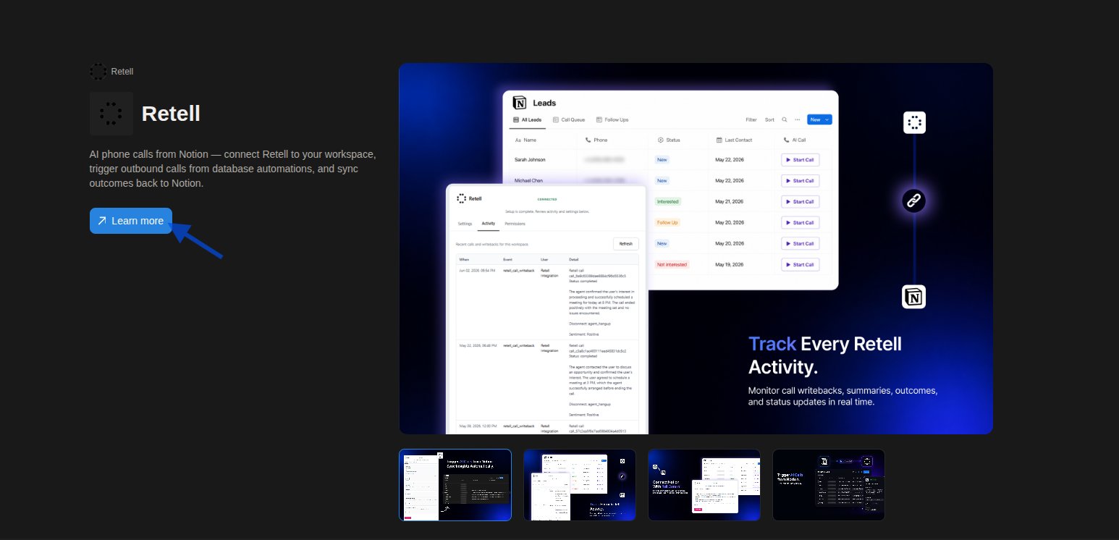Switch to the Activity tab in Retell panel
Image resolution: width=1119 pixels, height=540 pixels.
tap(488, 224)
